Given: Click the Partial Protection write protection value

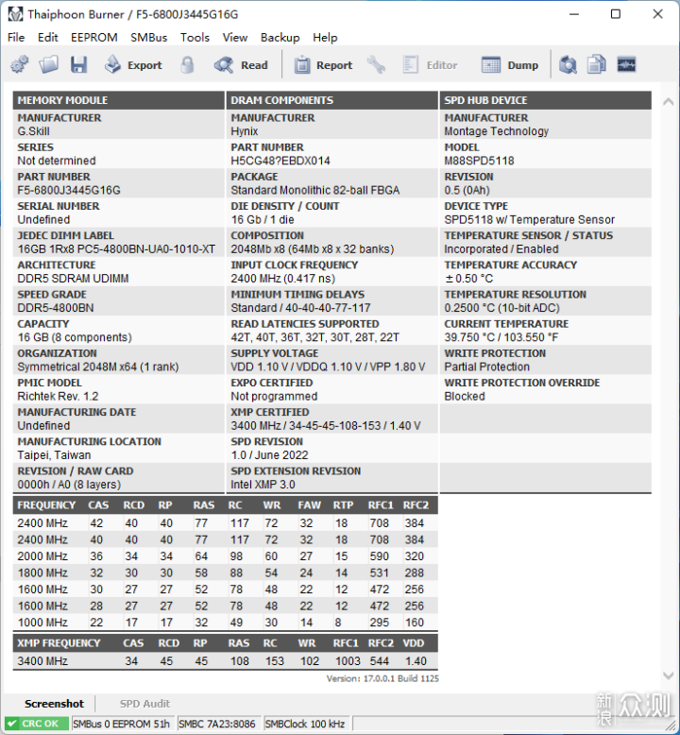Looking at the screenshot, I should (x=487, y=367).
